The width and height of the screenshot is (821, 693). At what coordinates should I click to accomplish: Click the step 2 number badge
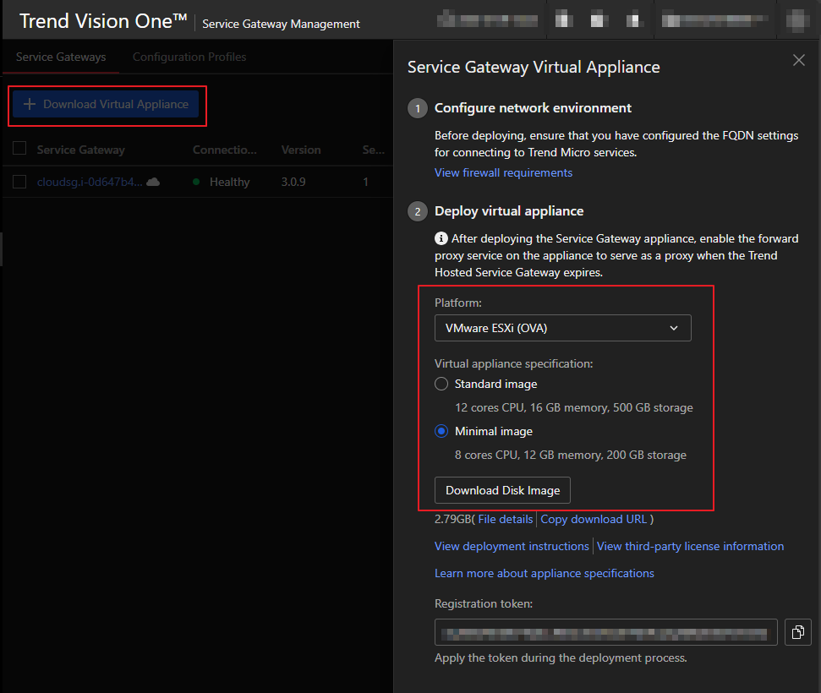pos(418,211)
